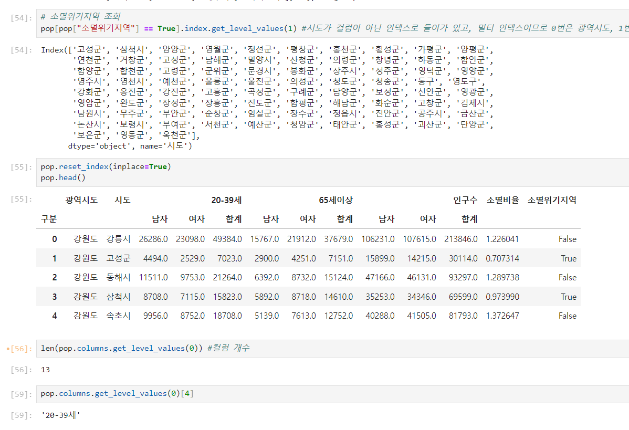Click '옥천군' in the Index output
Image resolution: width=629 pixels, height=430 pixels.
174,135
